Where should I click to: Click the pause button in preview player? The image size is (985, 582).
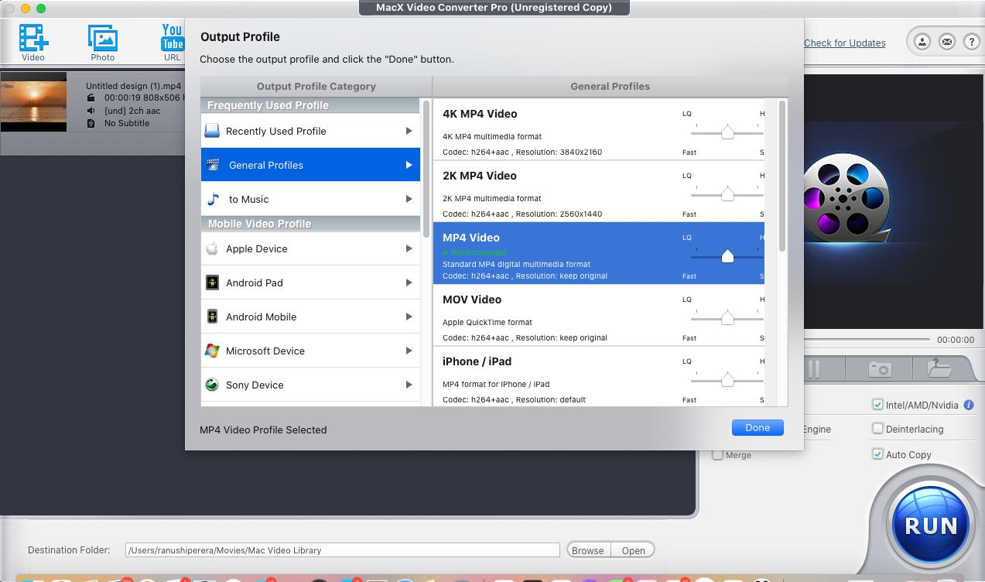click(814, 368)
